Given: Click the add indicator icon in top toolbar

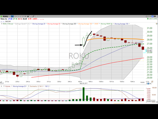Looking at the screenshot, I should point(31,16).
